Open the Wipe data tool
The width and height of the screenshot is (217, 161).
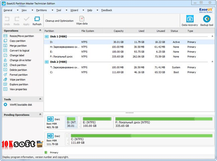pos(82,20)
